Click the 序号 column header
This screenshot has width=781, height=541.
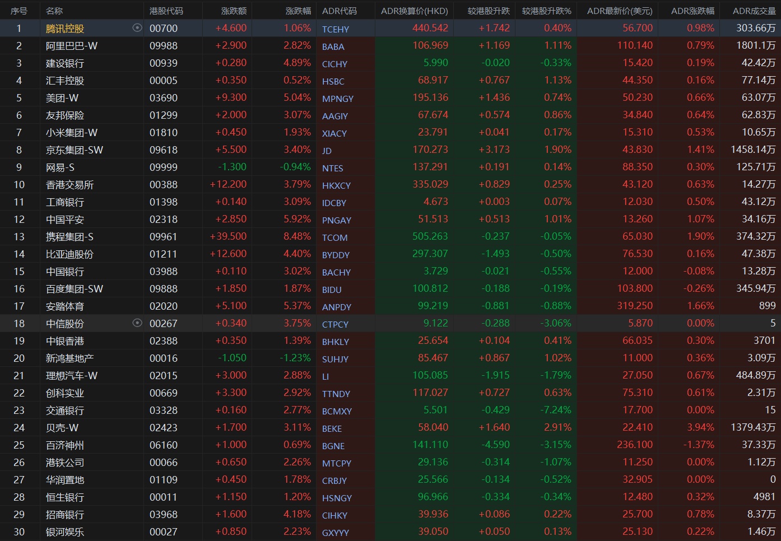[18, 11]
